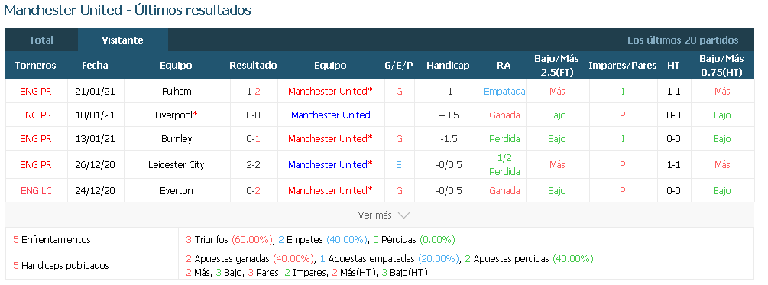768x285 pixels.
Task: Open the 2-2 result against Leicester City
Action: click(253, 164)
